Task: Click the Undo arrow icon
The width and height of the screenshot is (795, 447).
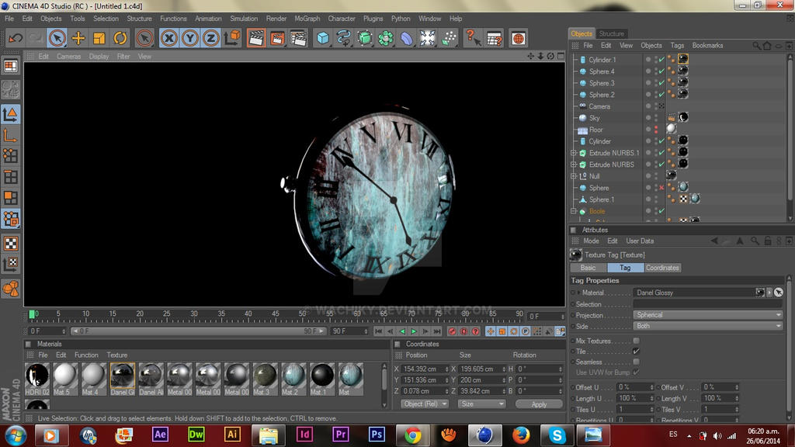Action: [x=16, y=38]
